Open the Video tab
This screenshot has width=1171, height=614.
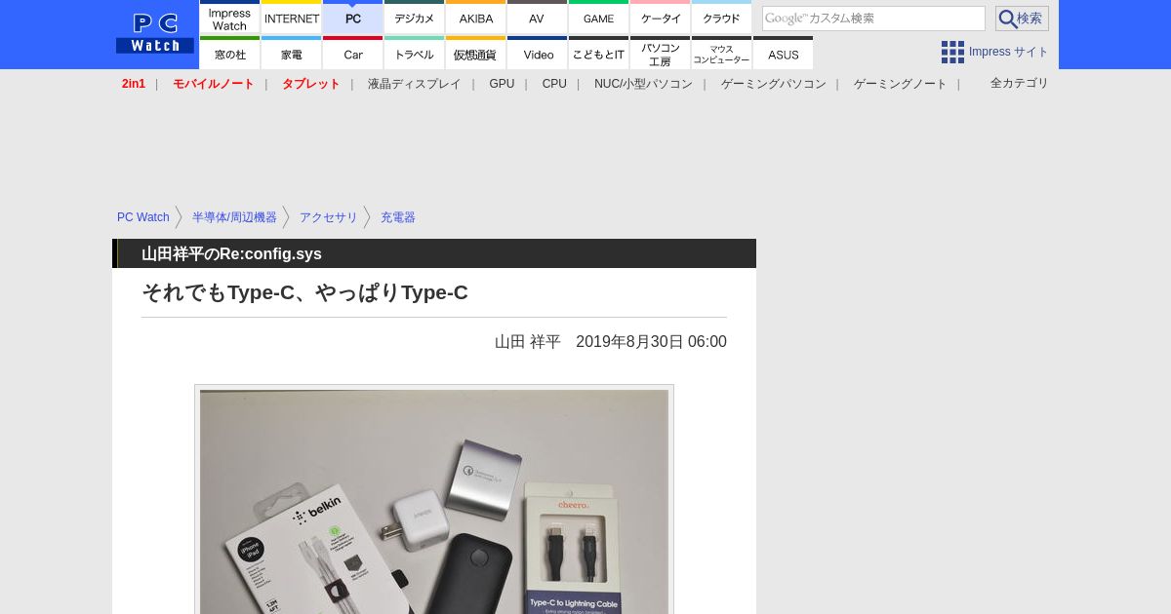tap(537, 54)
